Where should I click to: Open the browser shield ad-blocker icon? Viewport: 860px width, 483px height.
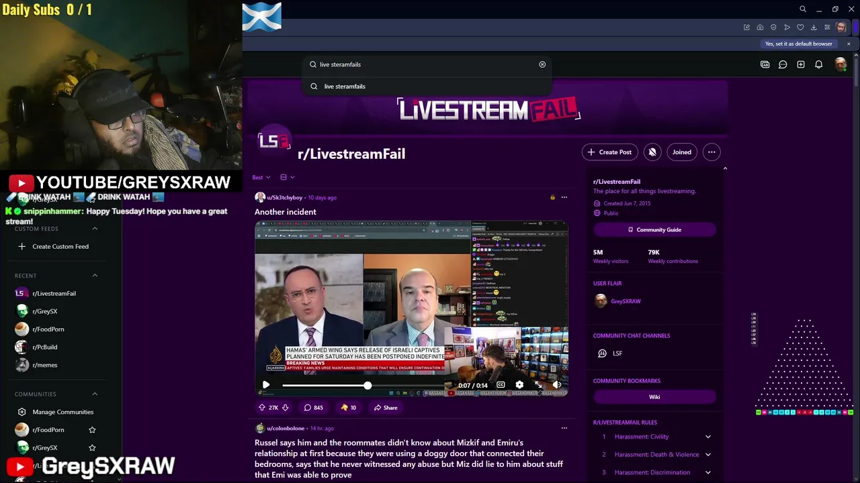[x=773, y=28]
